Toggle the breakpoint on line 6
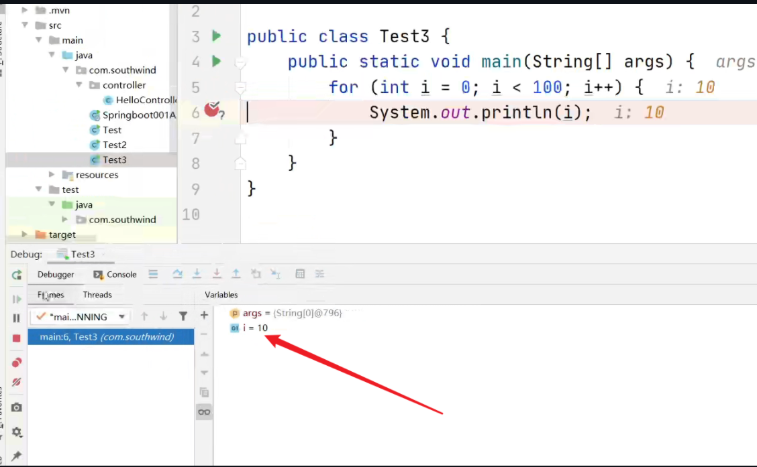Viewport: 757px width, 467px height. click(213, 111)
